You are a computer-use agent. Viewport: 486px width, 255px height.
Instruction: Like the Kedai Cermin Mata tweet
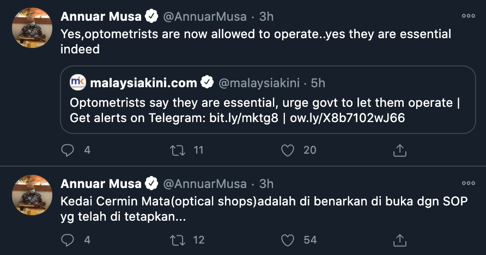click(289, 240)
